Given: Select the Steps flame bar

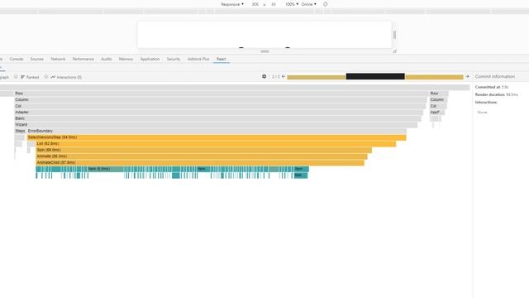Looking at the screenshot, I should (x=20, y=131).
